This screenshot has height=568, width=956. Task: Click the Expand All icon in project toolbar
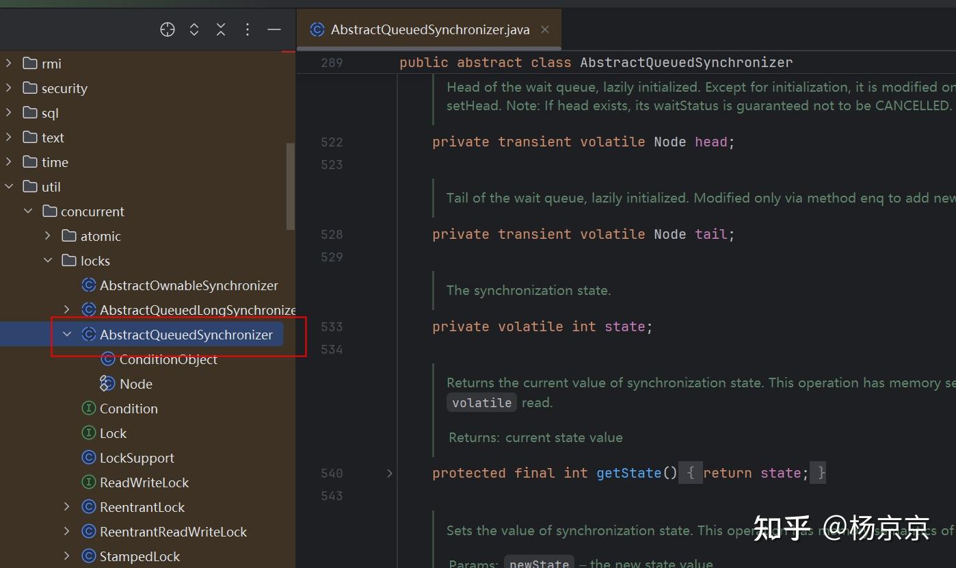[x=194, y=29]
